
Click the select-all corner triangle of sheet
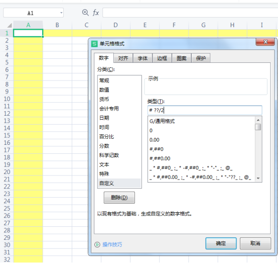(10, 26)
